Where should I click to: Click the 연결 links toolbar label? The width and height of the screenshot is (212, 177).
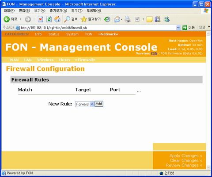click(x=202, y=27)
